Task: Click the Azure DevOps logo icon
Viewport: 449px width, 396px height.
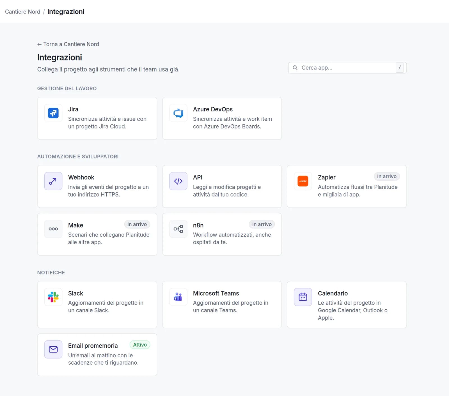Action: click(178, 113)
